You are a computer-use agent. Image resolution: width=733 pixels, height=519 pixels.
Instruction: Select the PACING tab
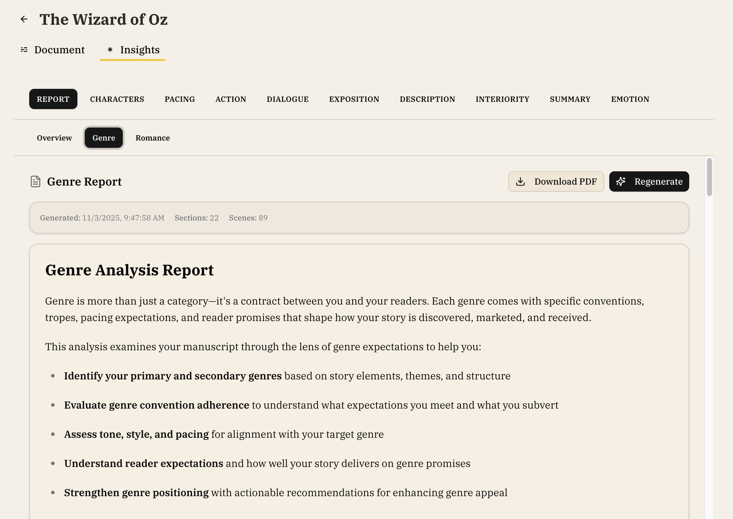pos(180,99)
